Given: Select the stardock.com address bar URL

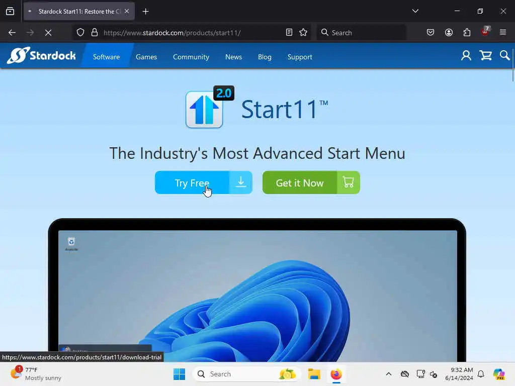Looking at the screenshot, I should pos(172,33).
